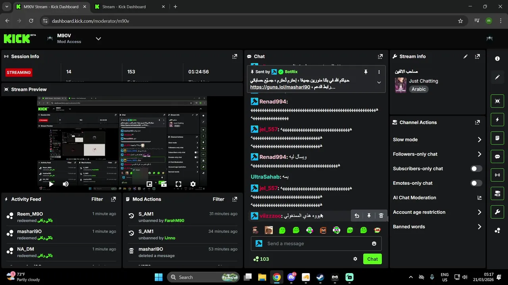
Task: Enable Subscribers-only chat toggle
Action: pos(476,169)
